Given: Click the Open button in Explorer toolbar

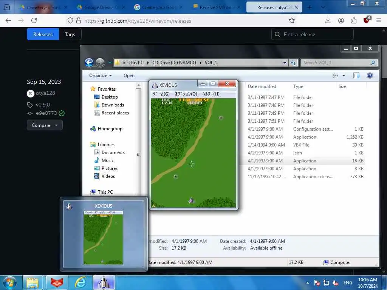Looking at the screenshot, I should pyautogui.click(x=129, y=76).
